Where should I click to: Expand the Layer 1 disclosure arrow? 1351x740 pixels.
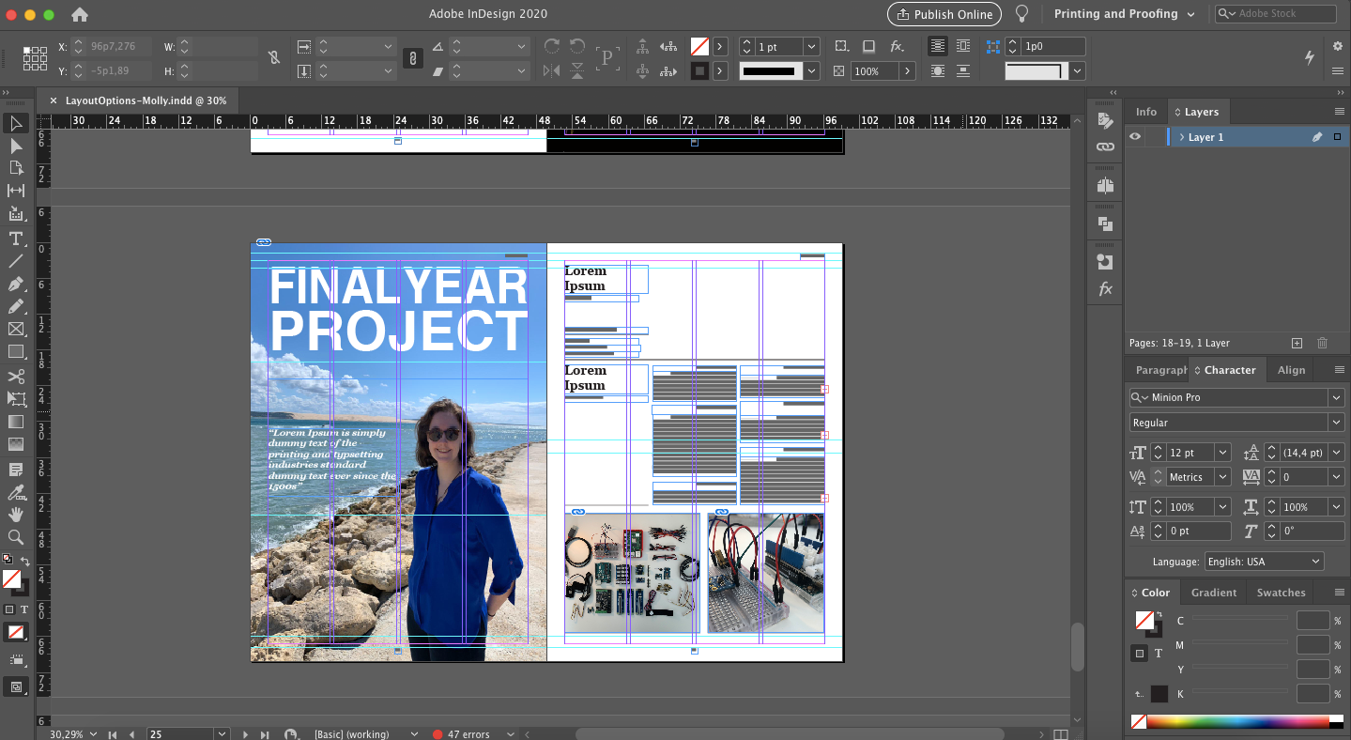tap(1181, 137)
